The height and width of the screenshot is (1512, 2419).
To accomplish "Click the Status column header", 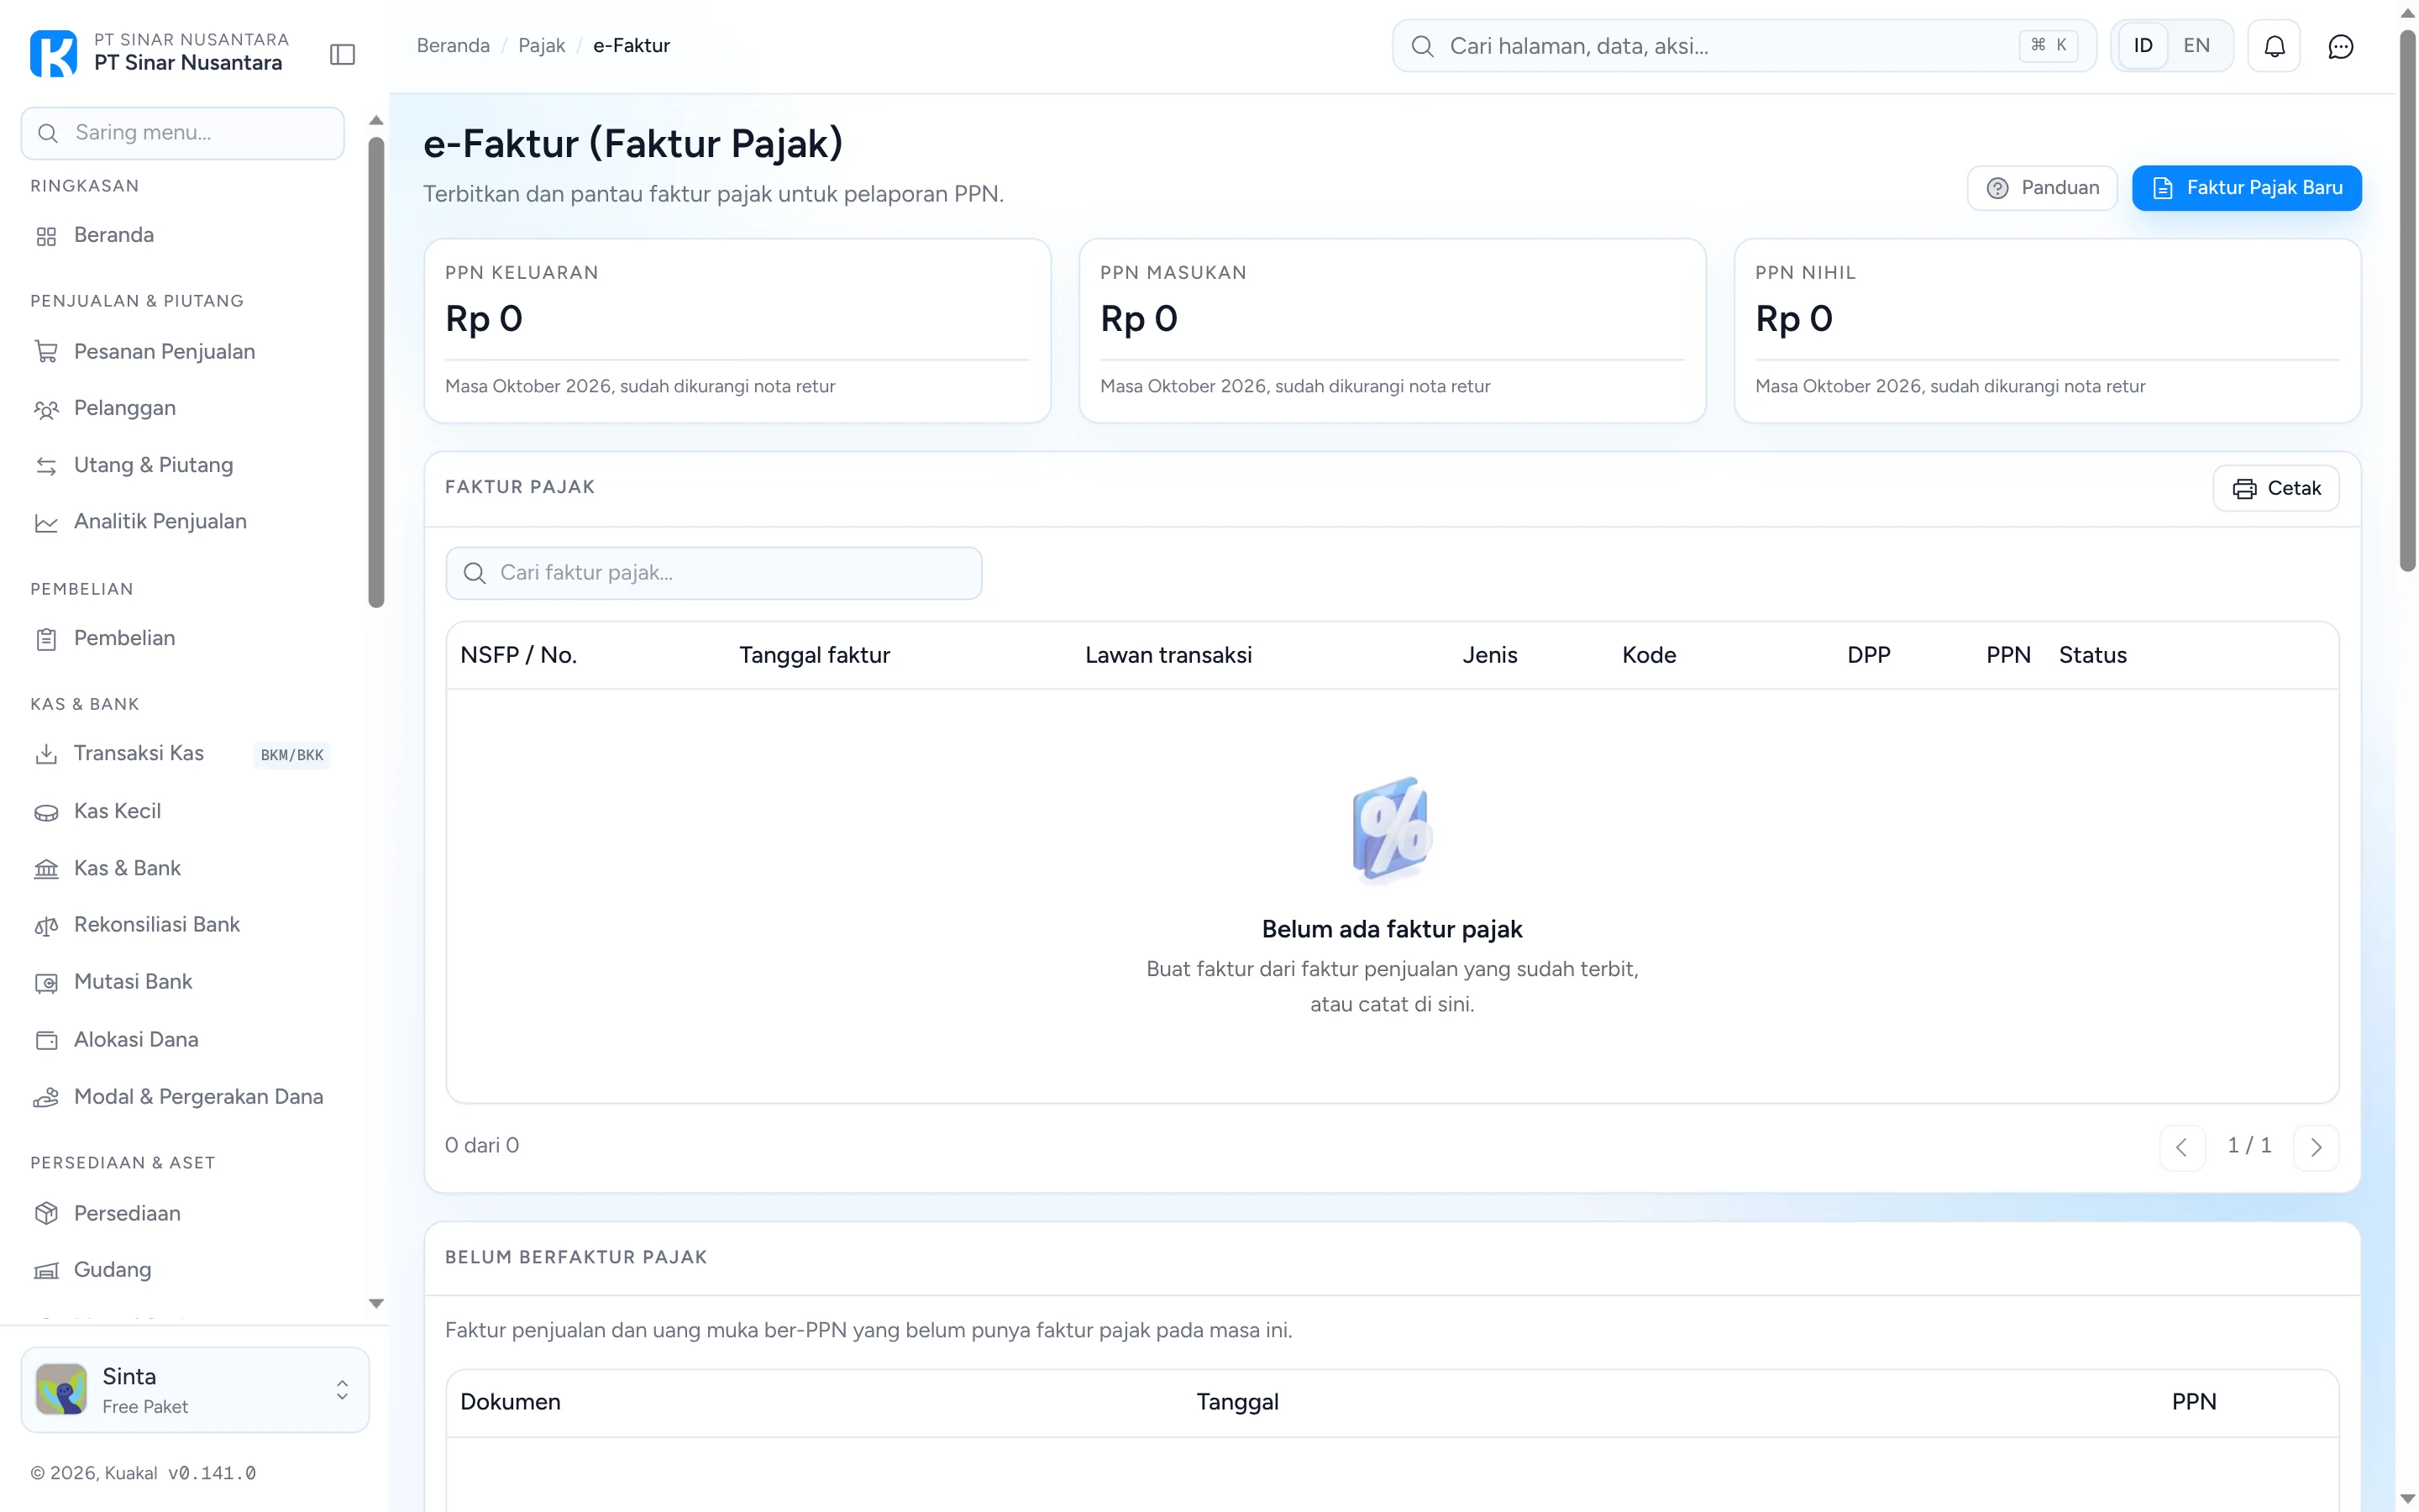I will click(x=2092, y=655).
